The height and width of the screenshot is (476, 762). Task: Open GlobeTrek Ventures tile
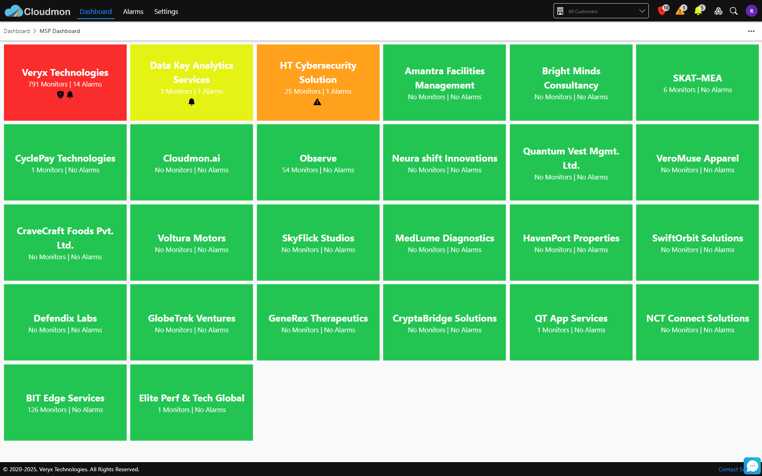click(191, 322)
